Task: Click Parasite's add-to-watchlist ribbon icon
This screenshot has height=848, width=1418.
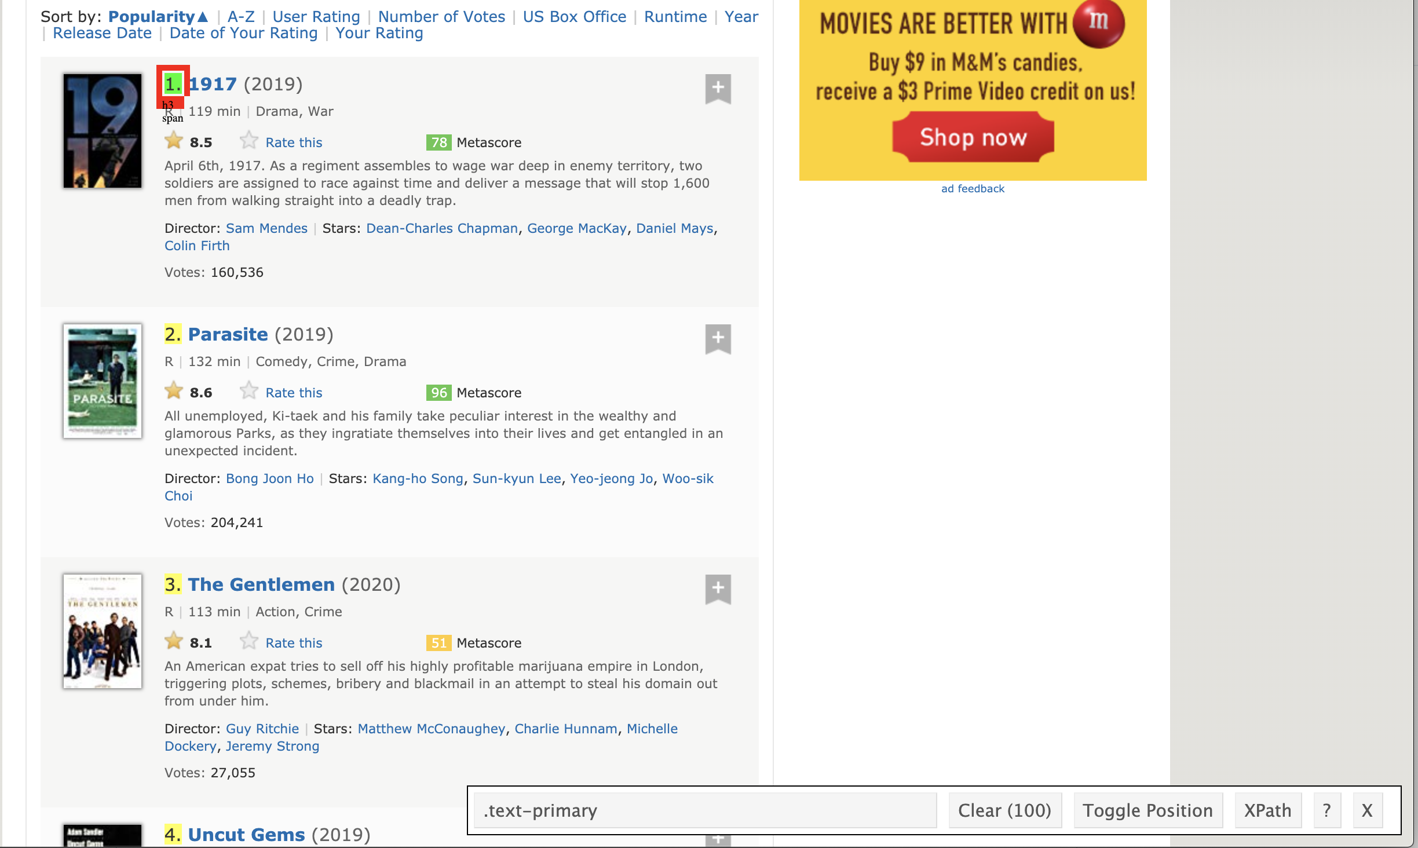Action: tap(718, 339)
